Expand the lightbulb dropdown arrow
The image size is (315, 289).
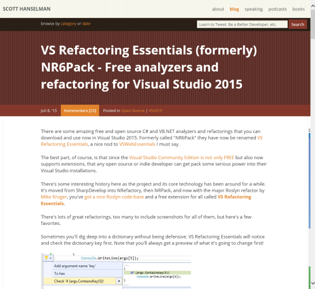(50, 258)
